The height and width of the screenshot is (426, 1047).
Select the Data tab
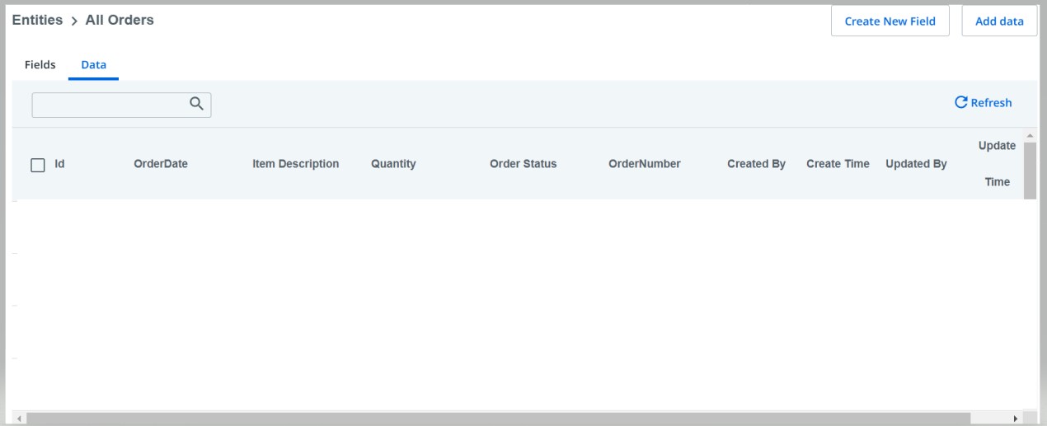click(x=94, y=64)
